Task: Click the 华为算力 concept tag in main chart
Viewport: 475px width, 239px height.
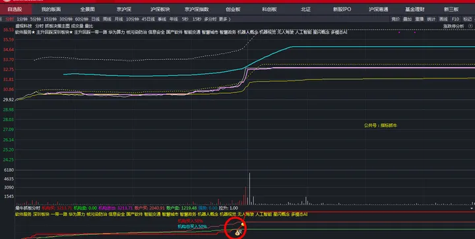Action: [x=117, y=32]
